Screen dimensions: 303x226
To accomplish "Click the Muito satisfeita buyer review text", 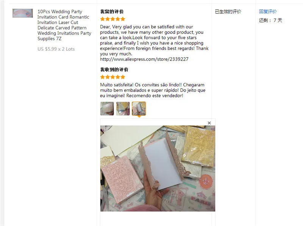I will tap(153, 90).
